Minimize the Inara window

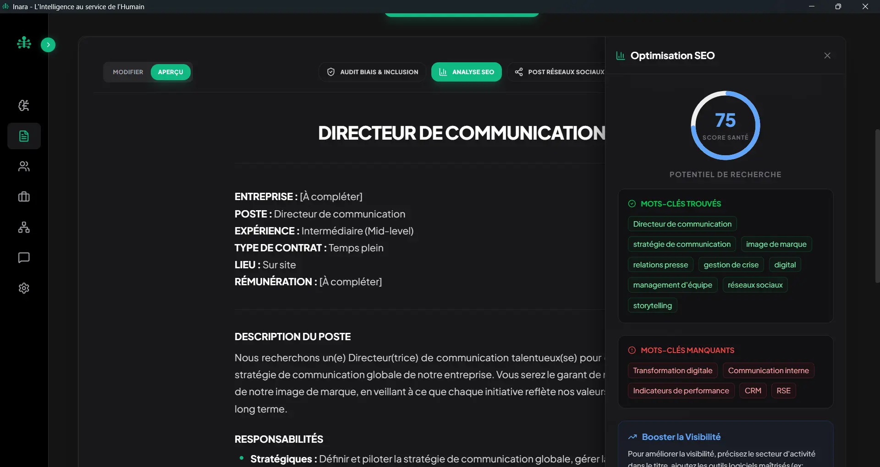(812, 6)
